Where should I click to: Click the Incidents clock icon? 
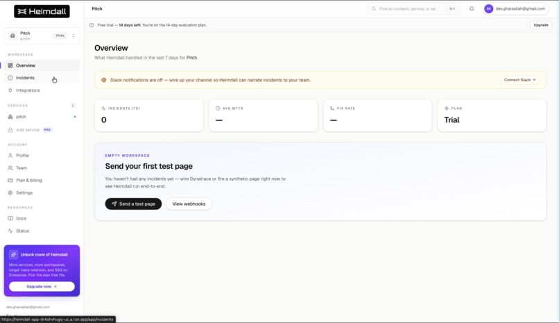coord(10,78)
